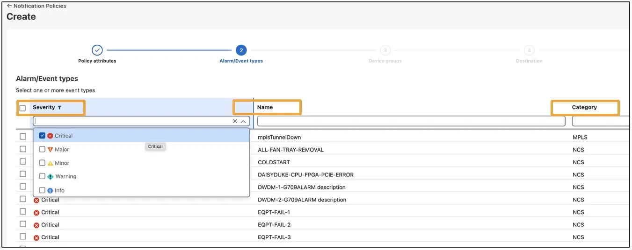Collapse the Severity filter dropdown chevron
632x250 pixels.
click(x=243, y=121)
